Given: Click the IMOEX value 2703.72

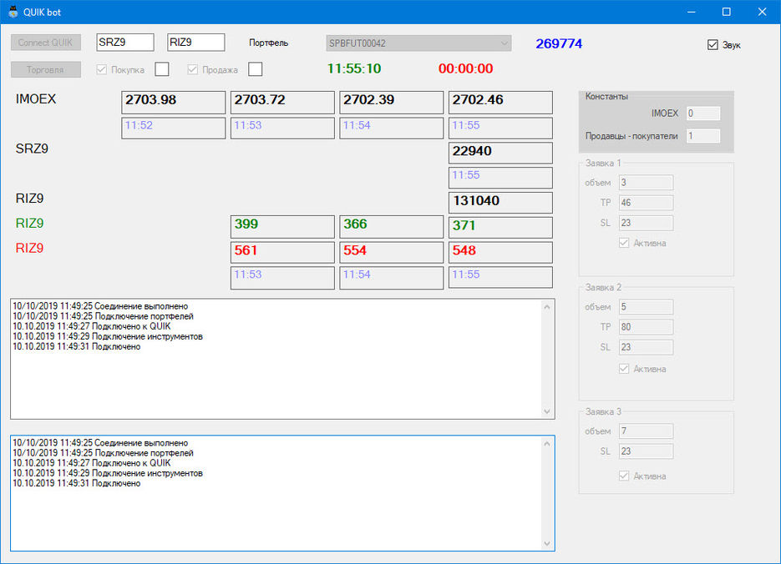Looking at the screenshot, I should [x=282, y=103].
